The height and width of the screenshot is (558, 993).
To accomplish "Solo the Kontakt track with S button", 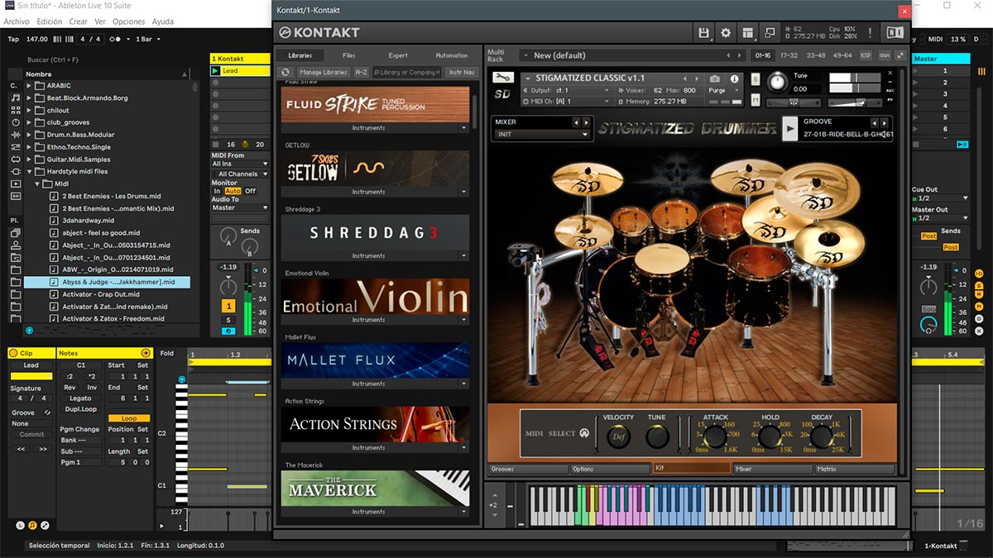I will coord(228,320).
